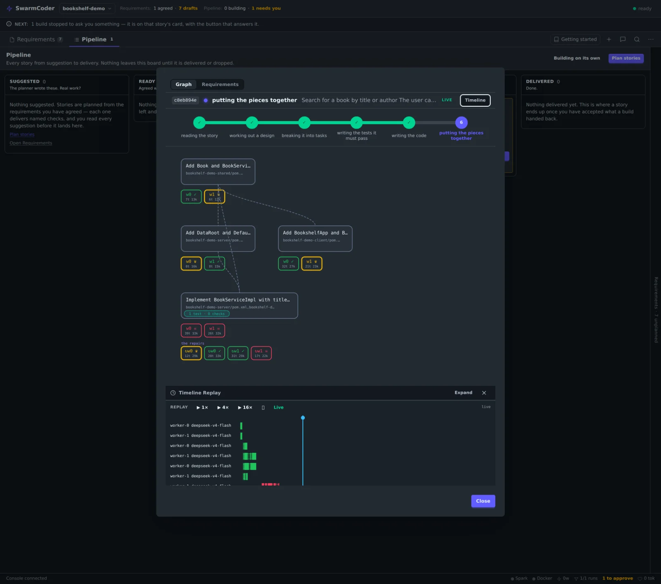Open the top-level Requirements tab
The image size is (661, 584).
tap(36, 39)
